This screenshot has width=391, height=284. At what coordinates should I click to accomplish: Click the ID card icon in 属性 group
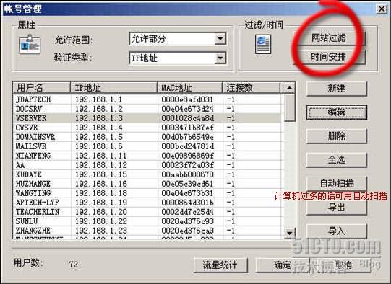point(30,45)
